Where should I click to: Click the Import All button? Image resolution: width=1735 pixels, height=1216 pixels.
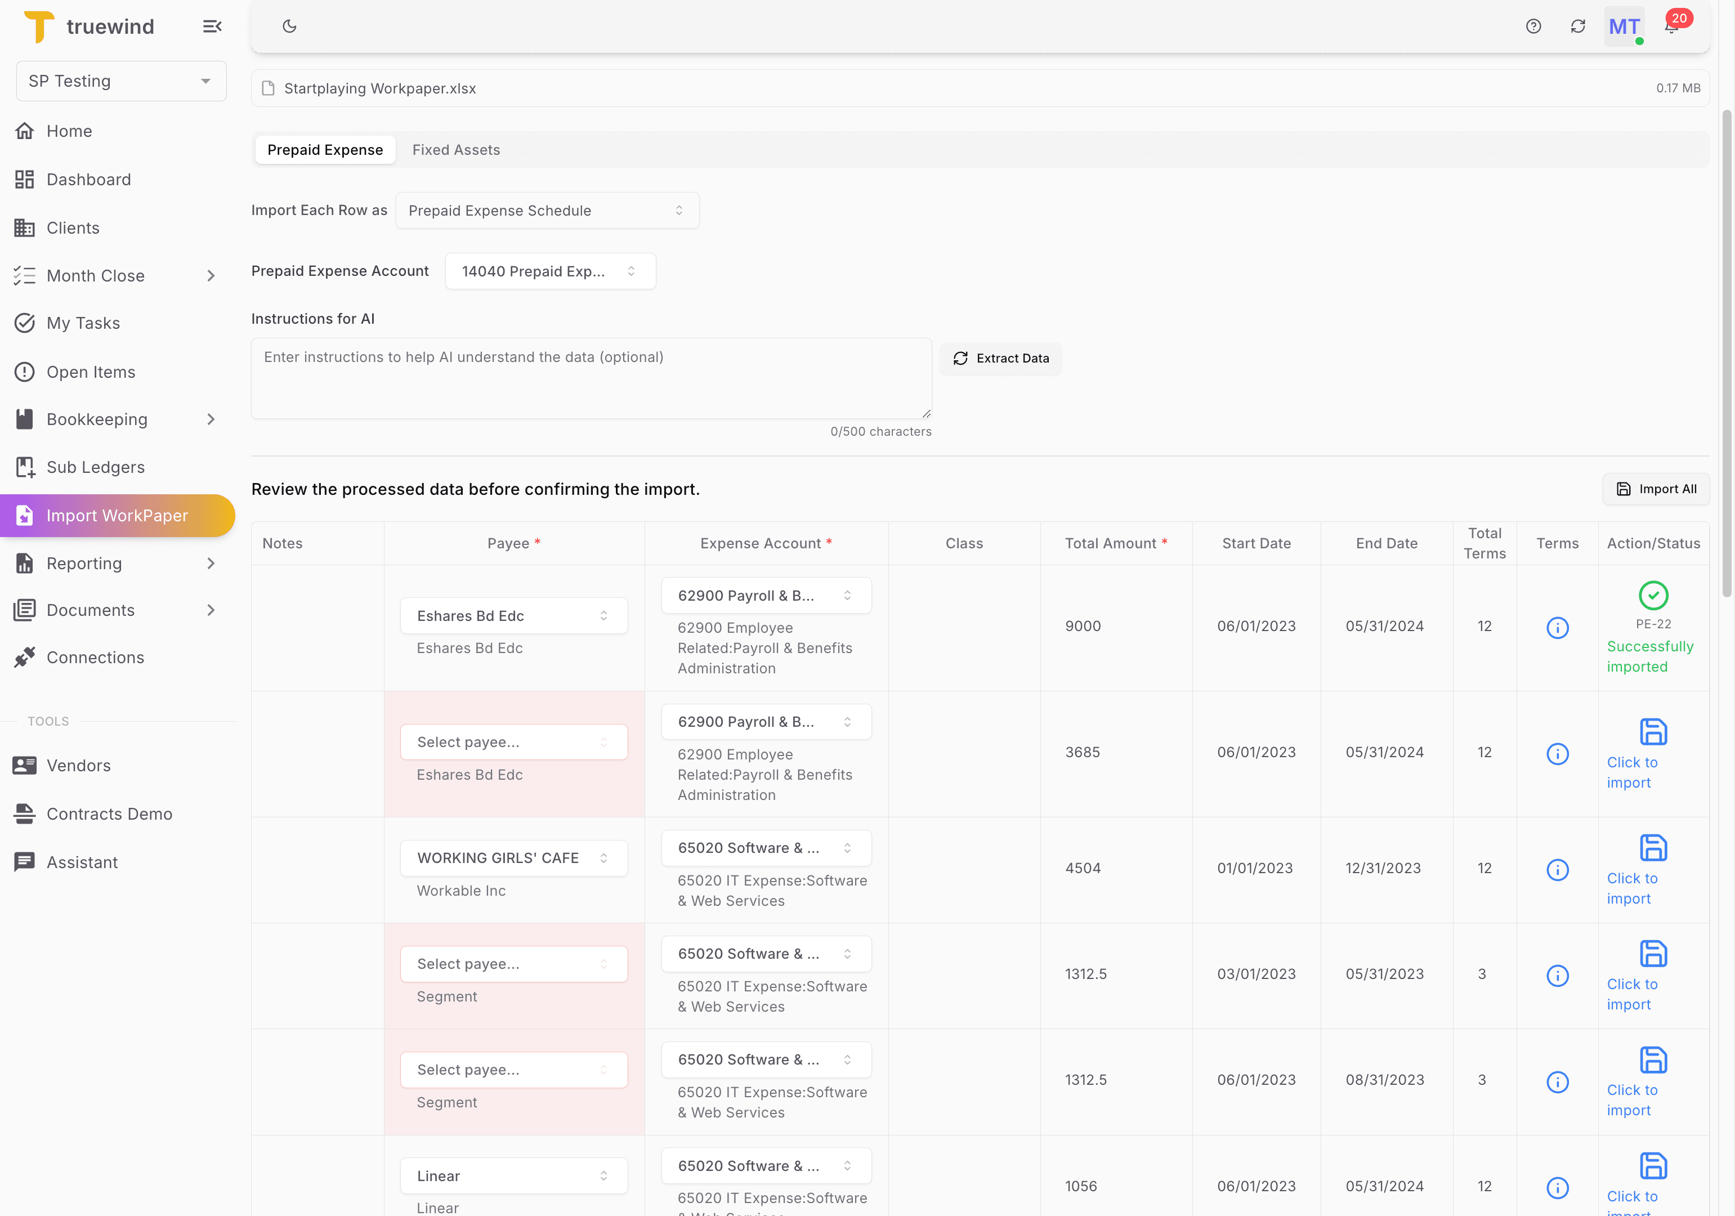coord(1656,489)
